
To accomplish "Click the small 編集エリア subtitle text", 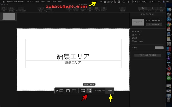I will 73,62.
